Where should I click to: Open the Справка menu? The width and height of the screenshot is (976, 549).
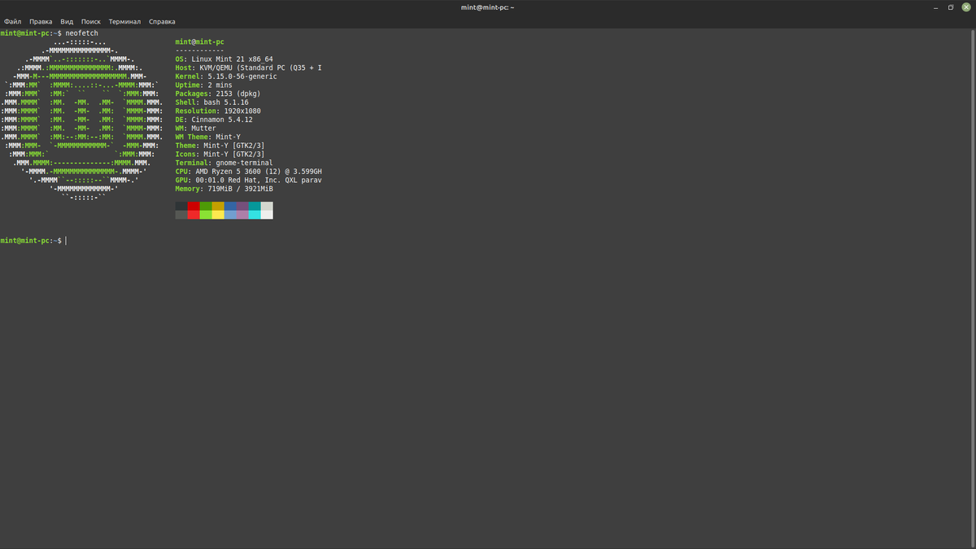[162, 22]
